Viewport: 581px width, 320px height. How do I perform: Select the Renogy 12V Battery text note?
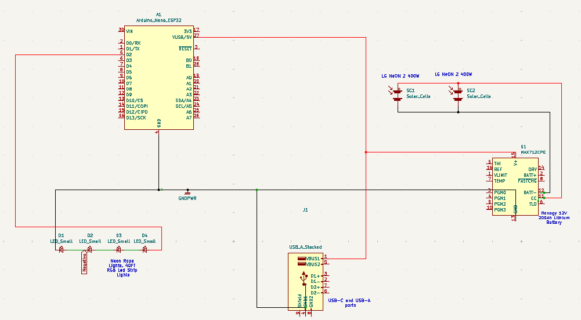554,217
